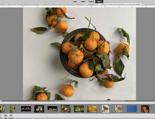The height and width of the screenshot is (119, 155).
Task: Select the active .heic document tab
Action: click(120, 4)
